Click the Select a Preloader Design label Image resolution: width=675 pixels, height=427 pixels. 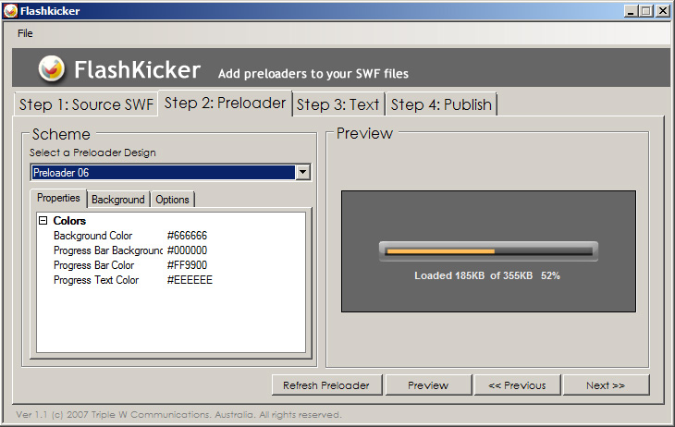[x=92, y=152]
